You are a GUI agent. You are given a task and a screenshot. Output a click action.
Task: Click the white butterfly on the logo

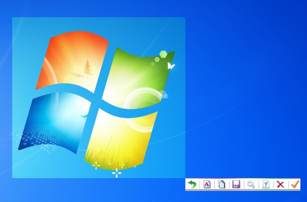point(171,66)
